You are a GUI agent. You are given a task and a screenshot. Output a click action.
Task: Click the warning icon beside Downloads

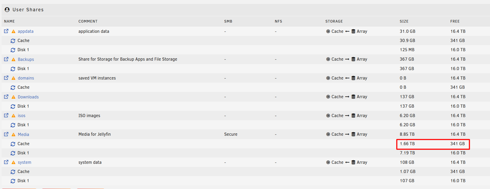point(14,97)
